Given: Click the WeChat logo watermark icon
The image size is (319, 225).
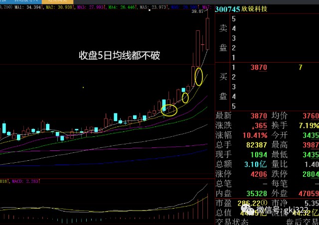Looking at the screenshot, I should pos(247,210).
